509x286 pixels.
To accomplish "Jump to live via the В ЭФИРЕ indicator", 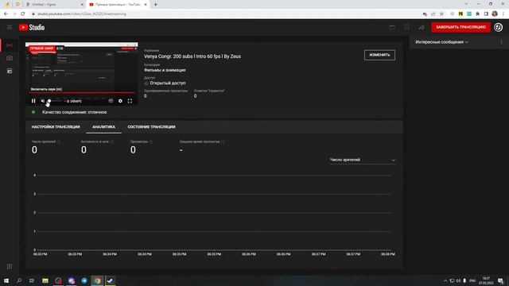I will click(x=73, y=101).
